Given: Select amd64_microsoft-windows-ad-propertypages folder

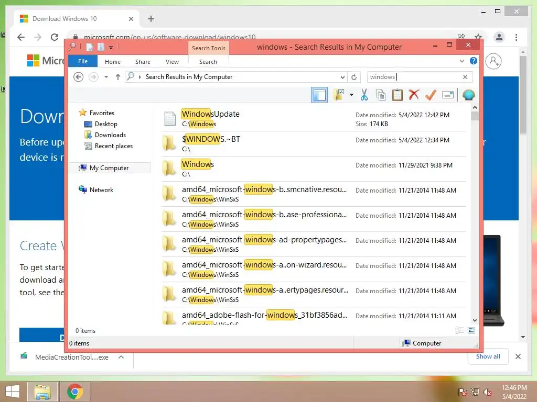Looking at the screenshot, I should [x=314, y=244].
